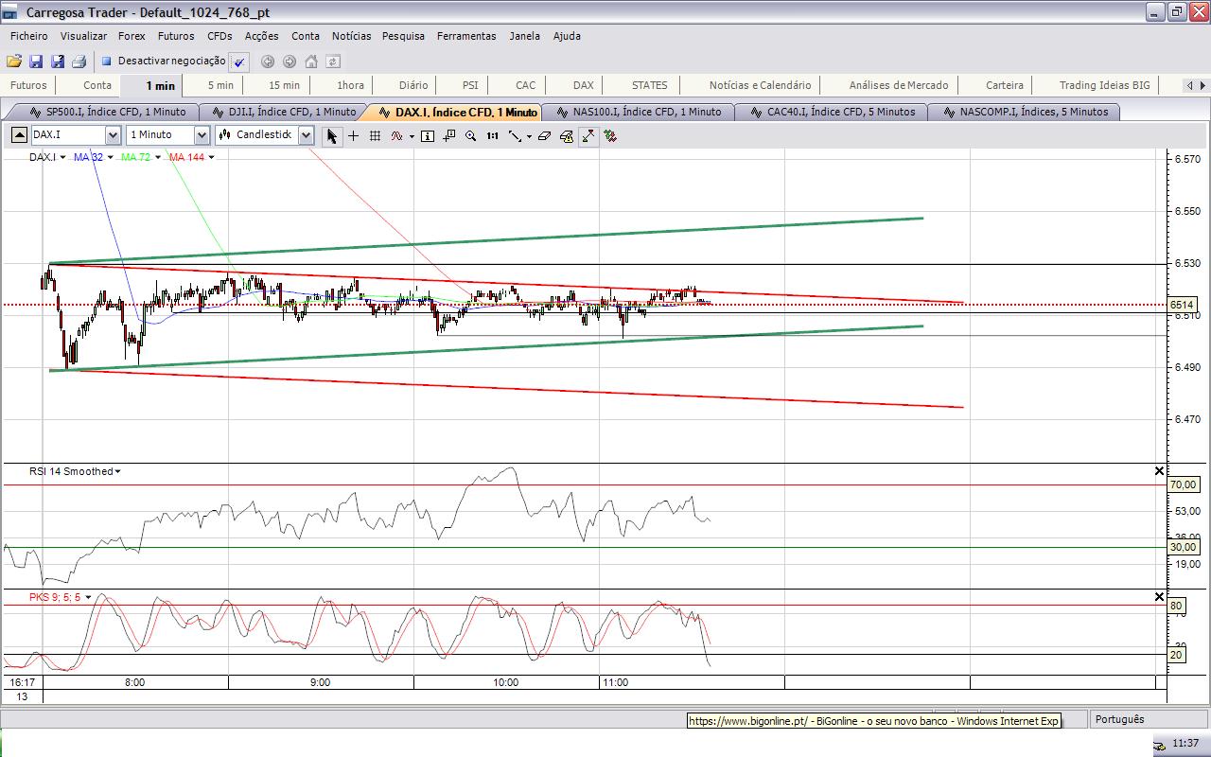Viewport: 1211px width, 757px height.
Task: Click the home navigation icon
Action: tap(311, 62)
